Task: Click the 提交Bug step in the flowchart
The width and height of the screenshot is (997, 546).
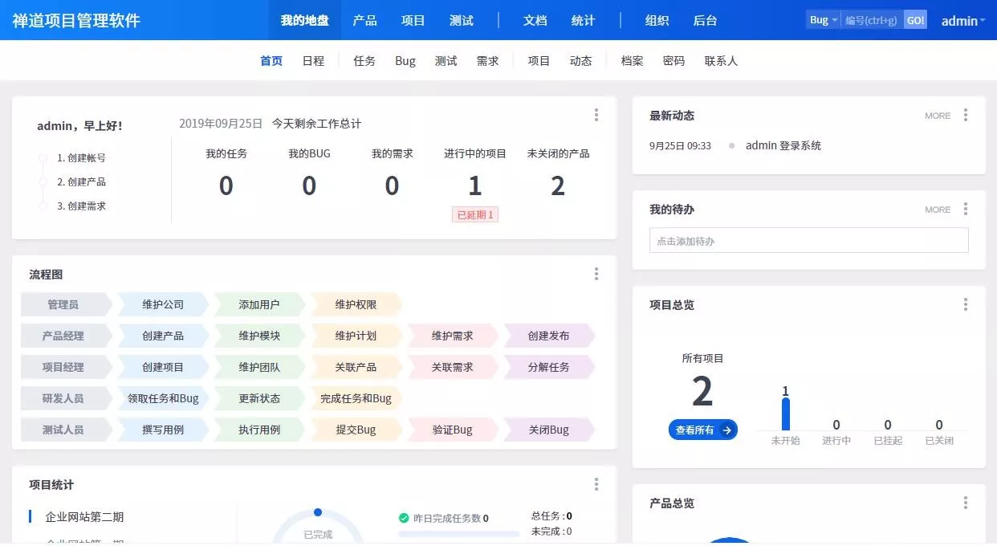Action: 356,430
